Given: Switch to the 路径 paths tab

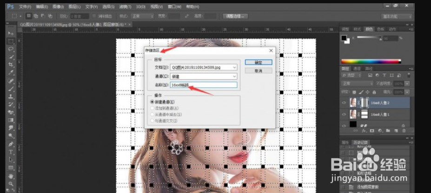Looking at the screenshot, I should coord(368,68).
